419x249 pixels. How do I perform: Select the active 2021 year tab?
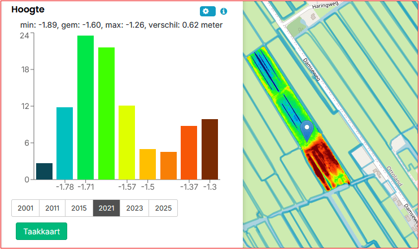106,208
